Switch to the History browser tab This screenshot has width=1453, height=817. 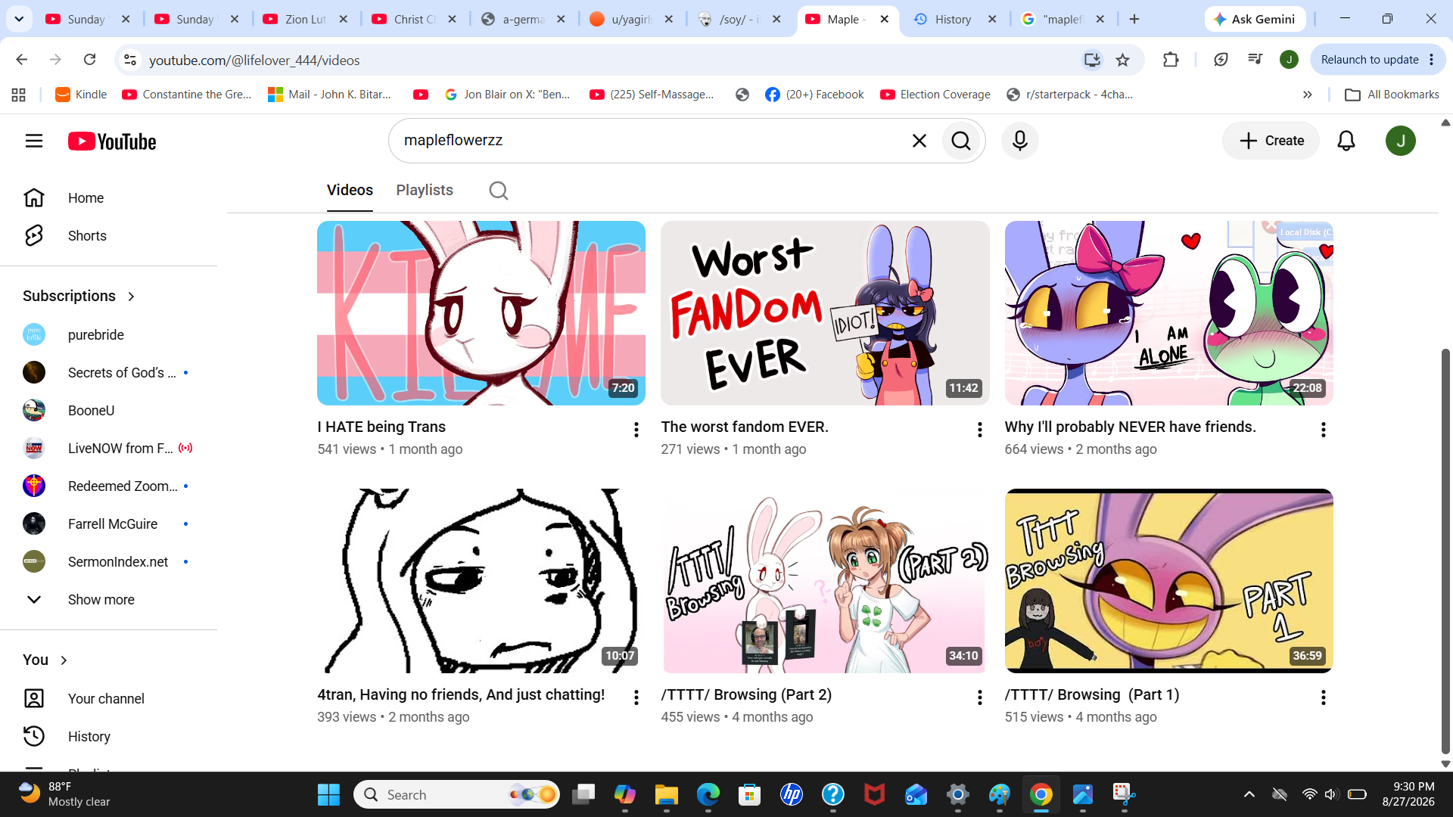[x=953, y=20]
